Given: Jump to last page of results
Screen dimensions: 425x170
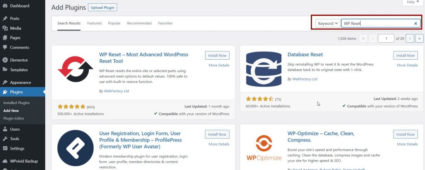Looking at the screenshot, I should click(x=419, y=39).
